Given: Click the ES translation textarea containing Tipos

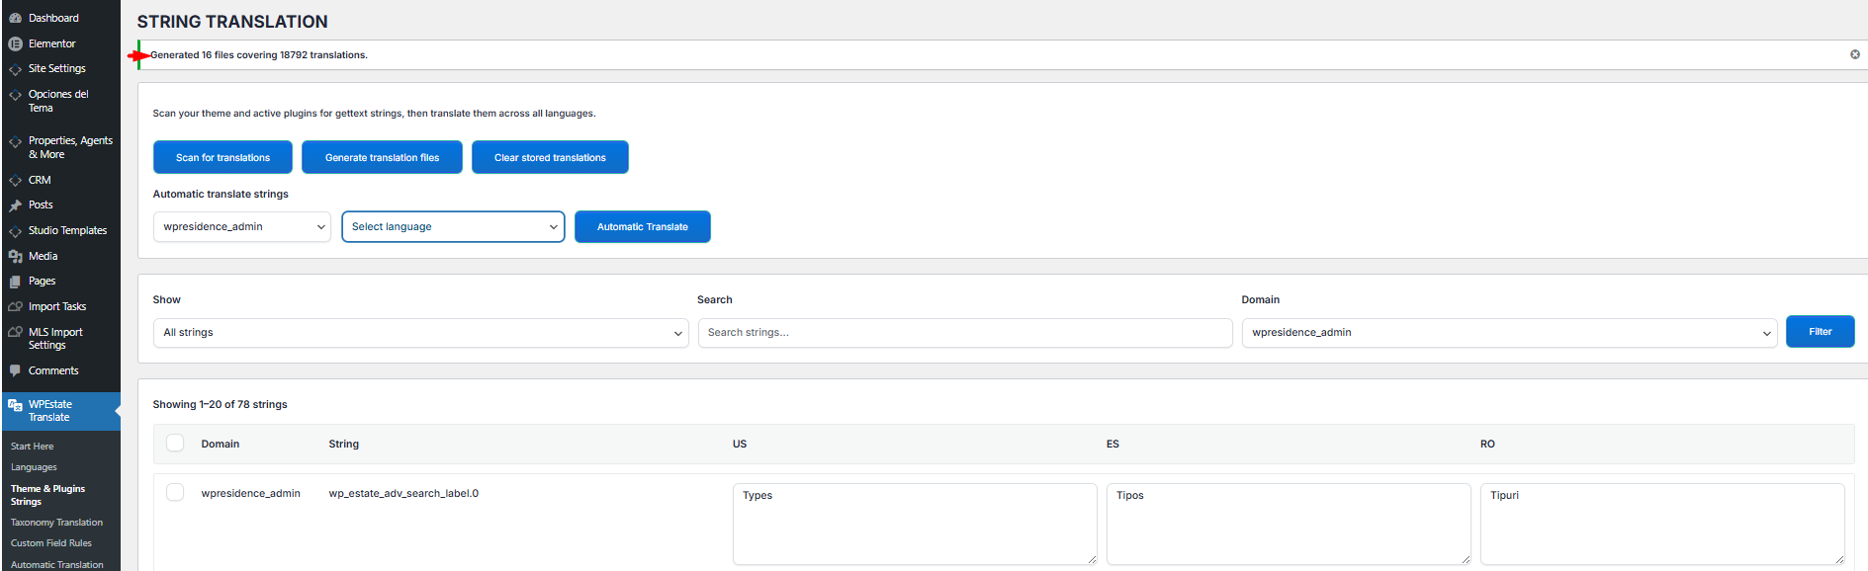Looking at the screenshot, I should pyautogui.click(x=1288, y=524).
